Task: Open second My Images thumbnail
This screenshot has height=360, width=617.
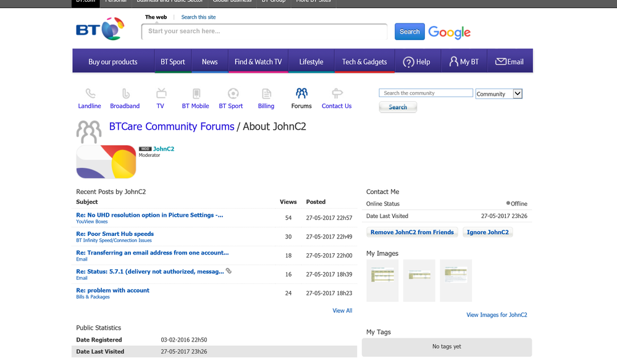Action: [419, 280]
